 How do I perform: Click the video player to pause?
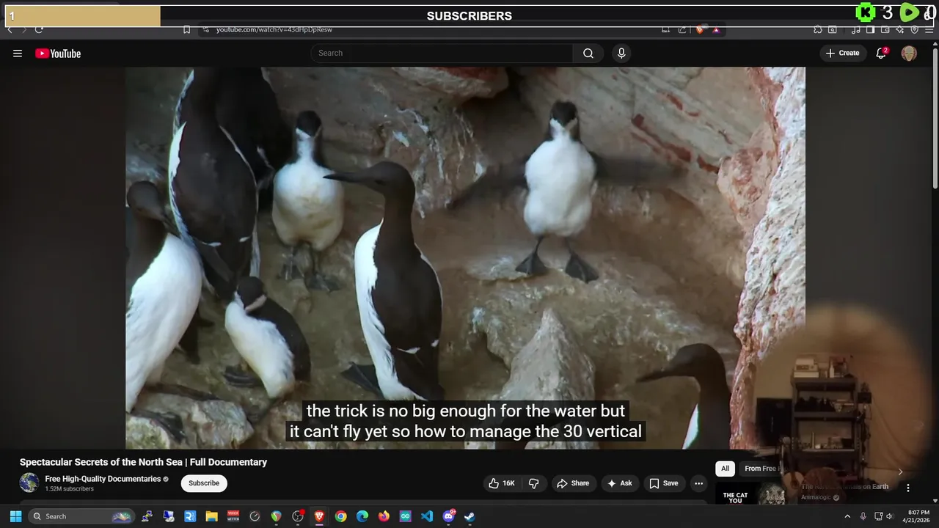click(x=465, y=258)
